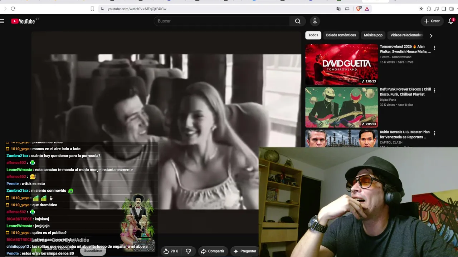Click 1010_yoyo message 'que dramático'

click(44, 205)
